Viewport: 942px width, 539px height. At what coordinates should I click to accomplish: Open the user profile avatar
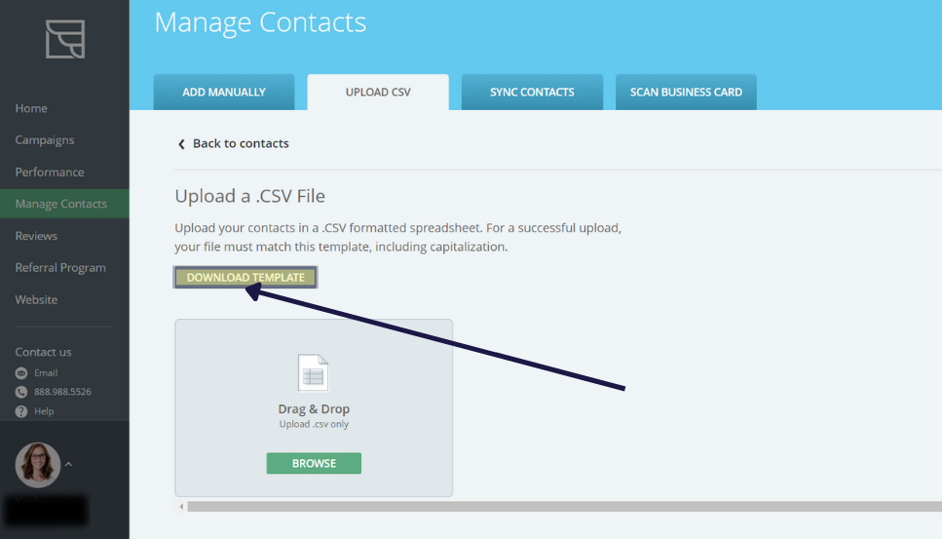[38, 465]
